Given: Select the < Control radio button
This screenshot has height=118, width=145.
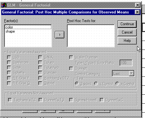Looking at the screenshot, I should [96, 84].
